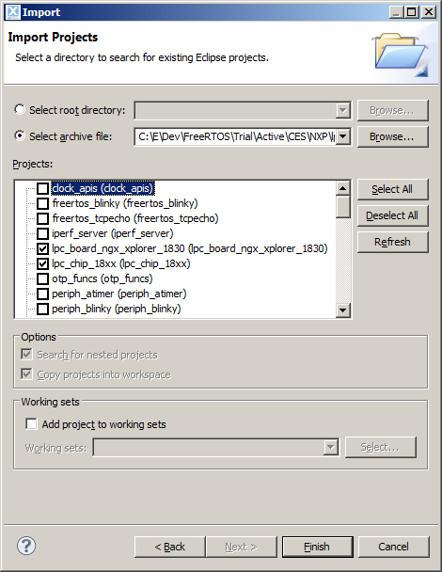Expand the archive file path dropdown
This screenshot has width=442, height=572.
click(x=343, y=136)
